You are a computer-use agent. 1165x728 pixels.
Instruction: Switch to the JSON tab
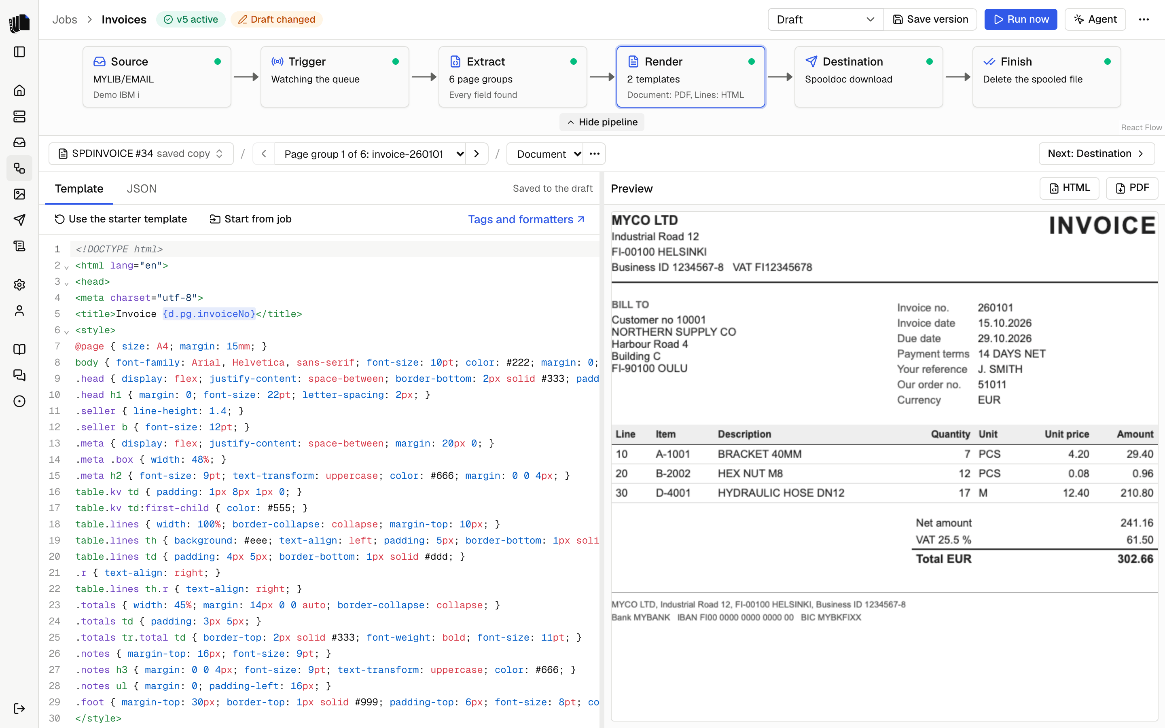142,188
